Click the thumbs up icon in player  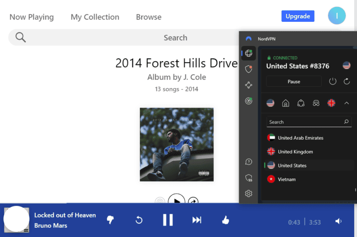click(225, 220)
